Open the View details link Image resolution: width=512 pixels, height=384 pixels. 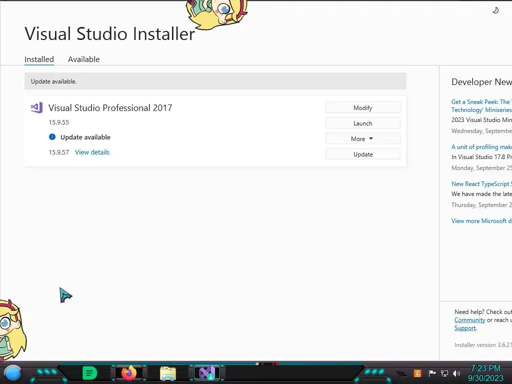(x=92, y=152)
